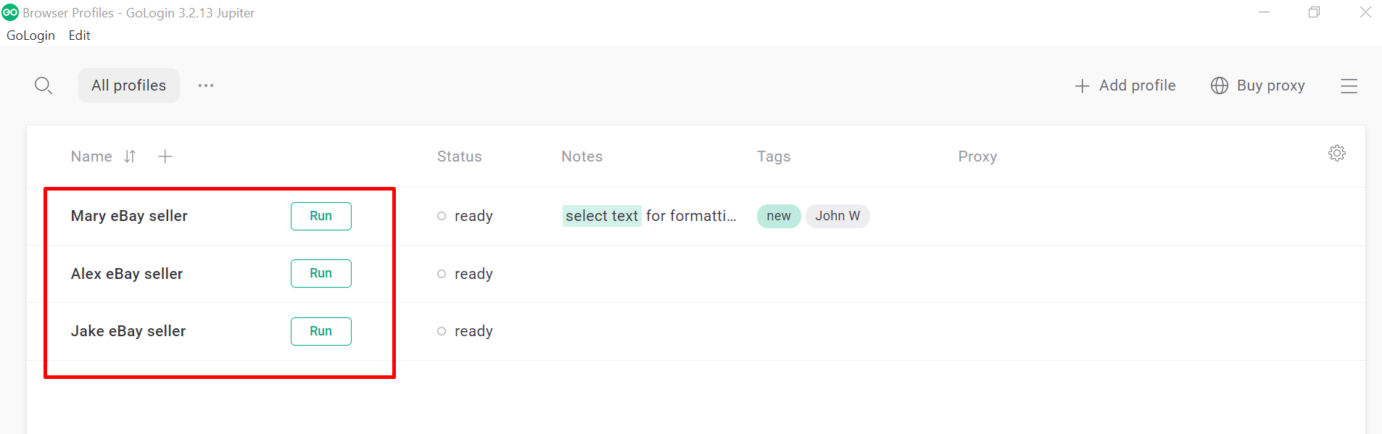Run the Alex eBay seller profile
Screen dimensions: 1382x434
click(x=320, y=273)
